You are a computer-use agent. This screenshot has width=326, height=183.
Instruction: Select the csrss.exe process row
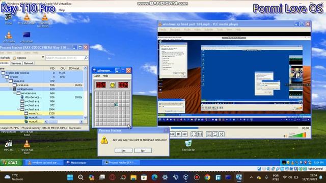tap(42, 85)
